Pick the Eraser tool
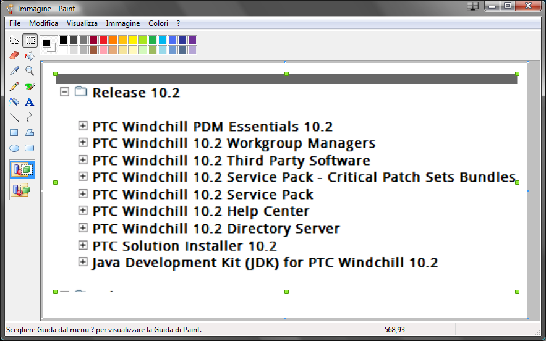This screenshot has width=546, height=341. coord(14,56)
